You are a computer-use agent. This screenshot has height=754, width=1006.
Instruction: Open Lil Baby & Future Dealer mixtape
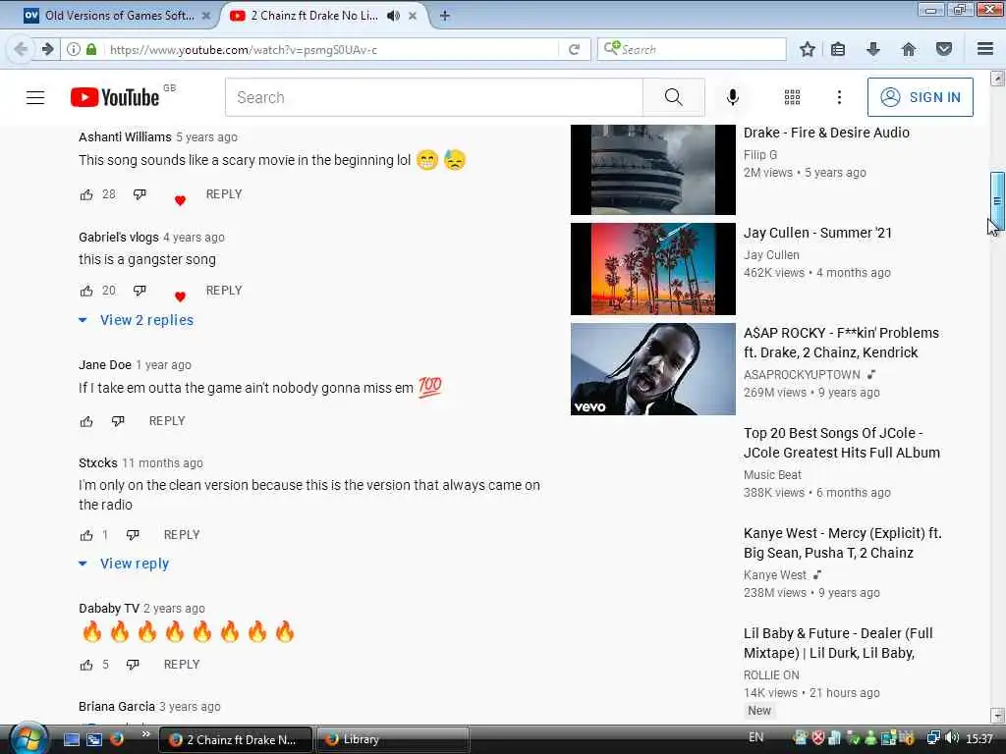tap(838, 643)
